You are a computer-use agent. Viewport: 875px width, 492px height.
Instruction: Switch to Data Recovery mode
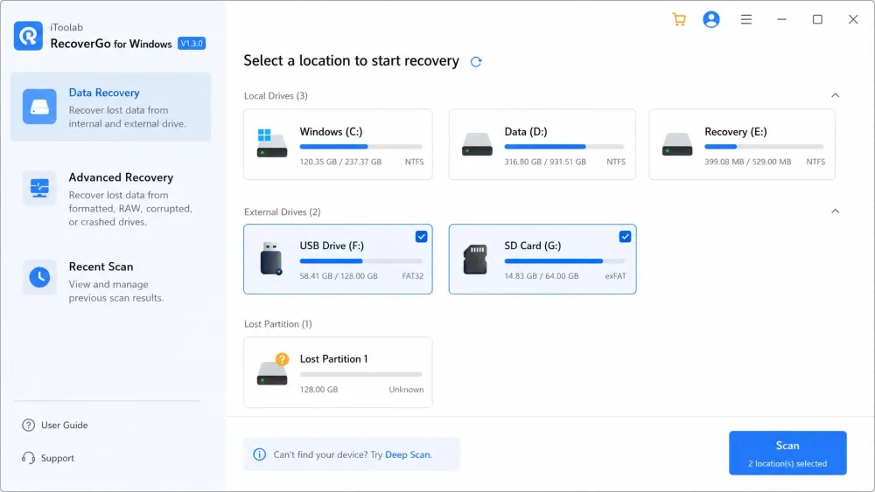pos(110,107)
